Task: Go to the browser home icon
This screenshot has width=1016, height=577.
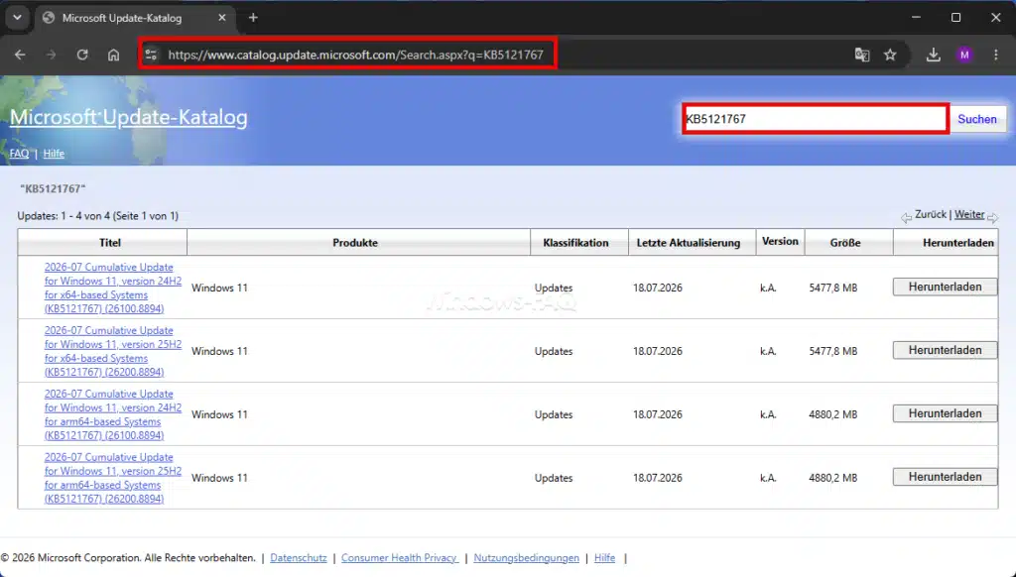Action: (x=113, y=56)
